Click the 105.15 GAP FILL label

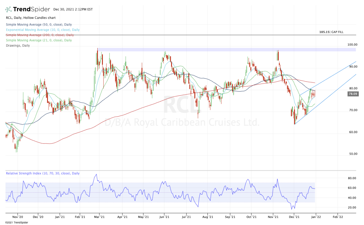332,32
